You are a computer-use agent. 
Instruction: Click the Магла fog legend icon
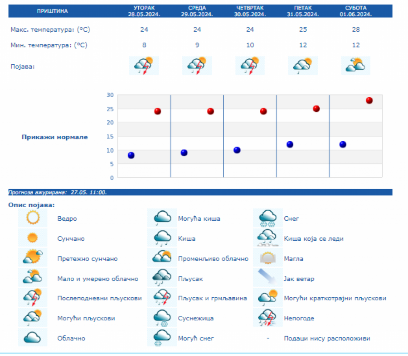(268, 258)
